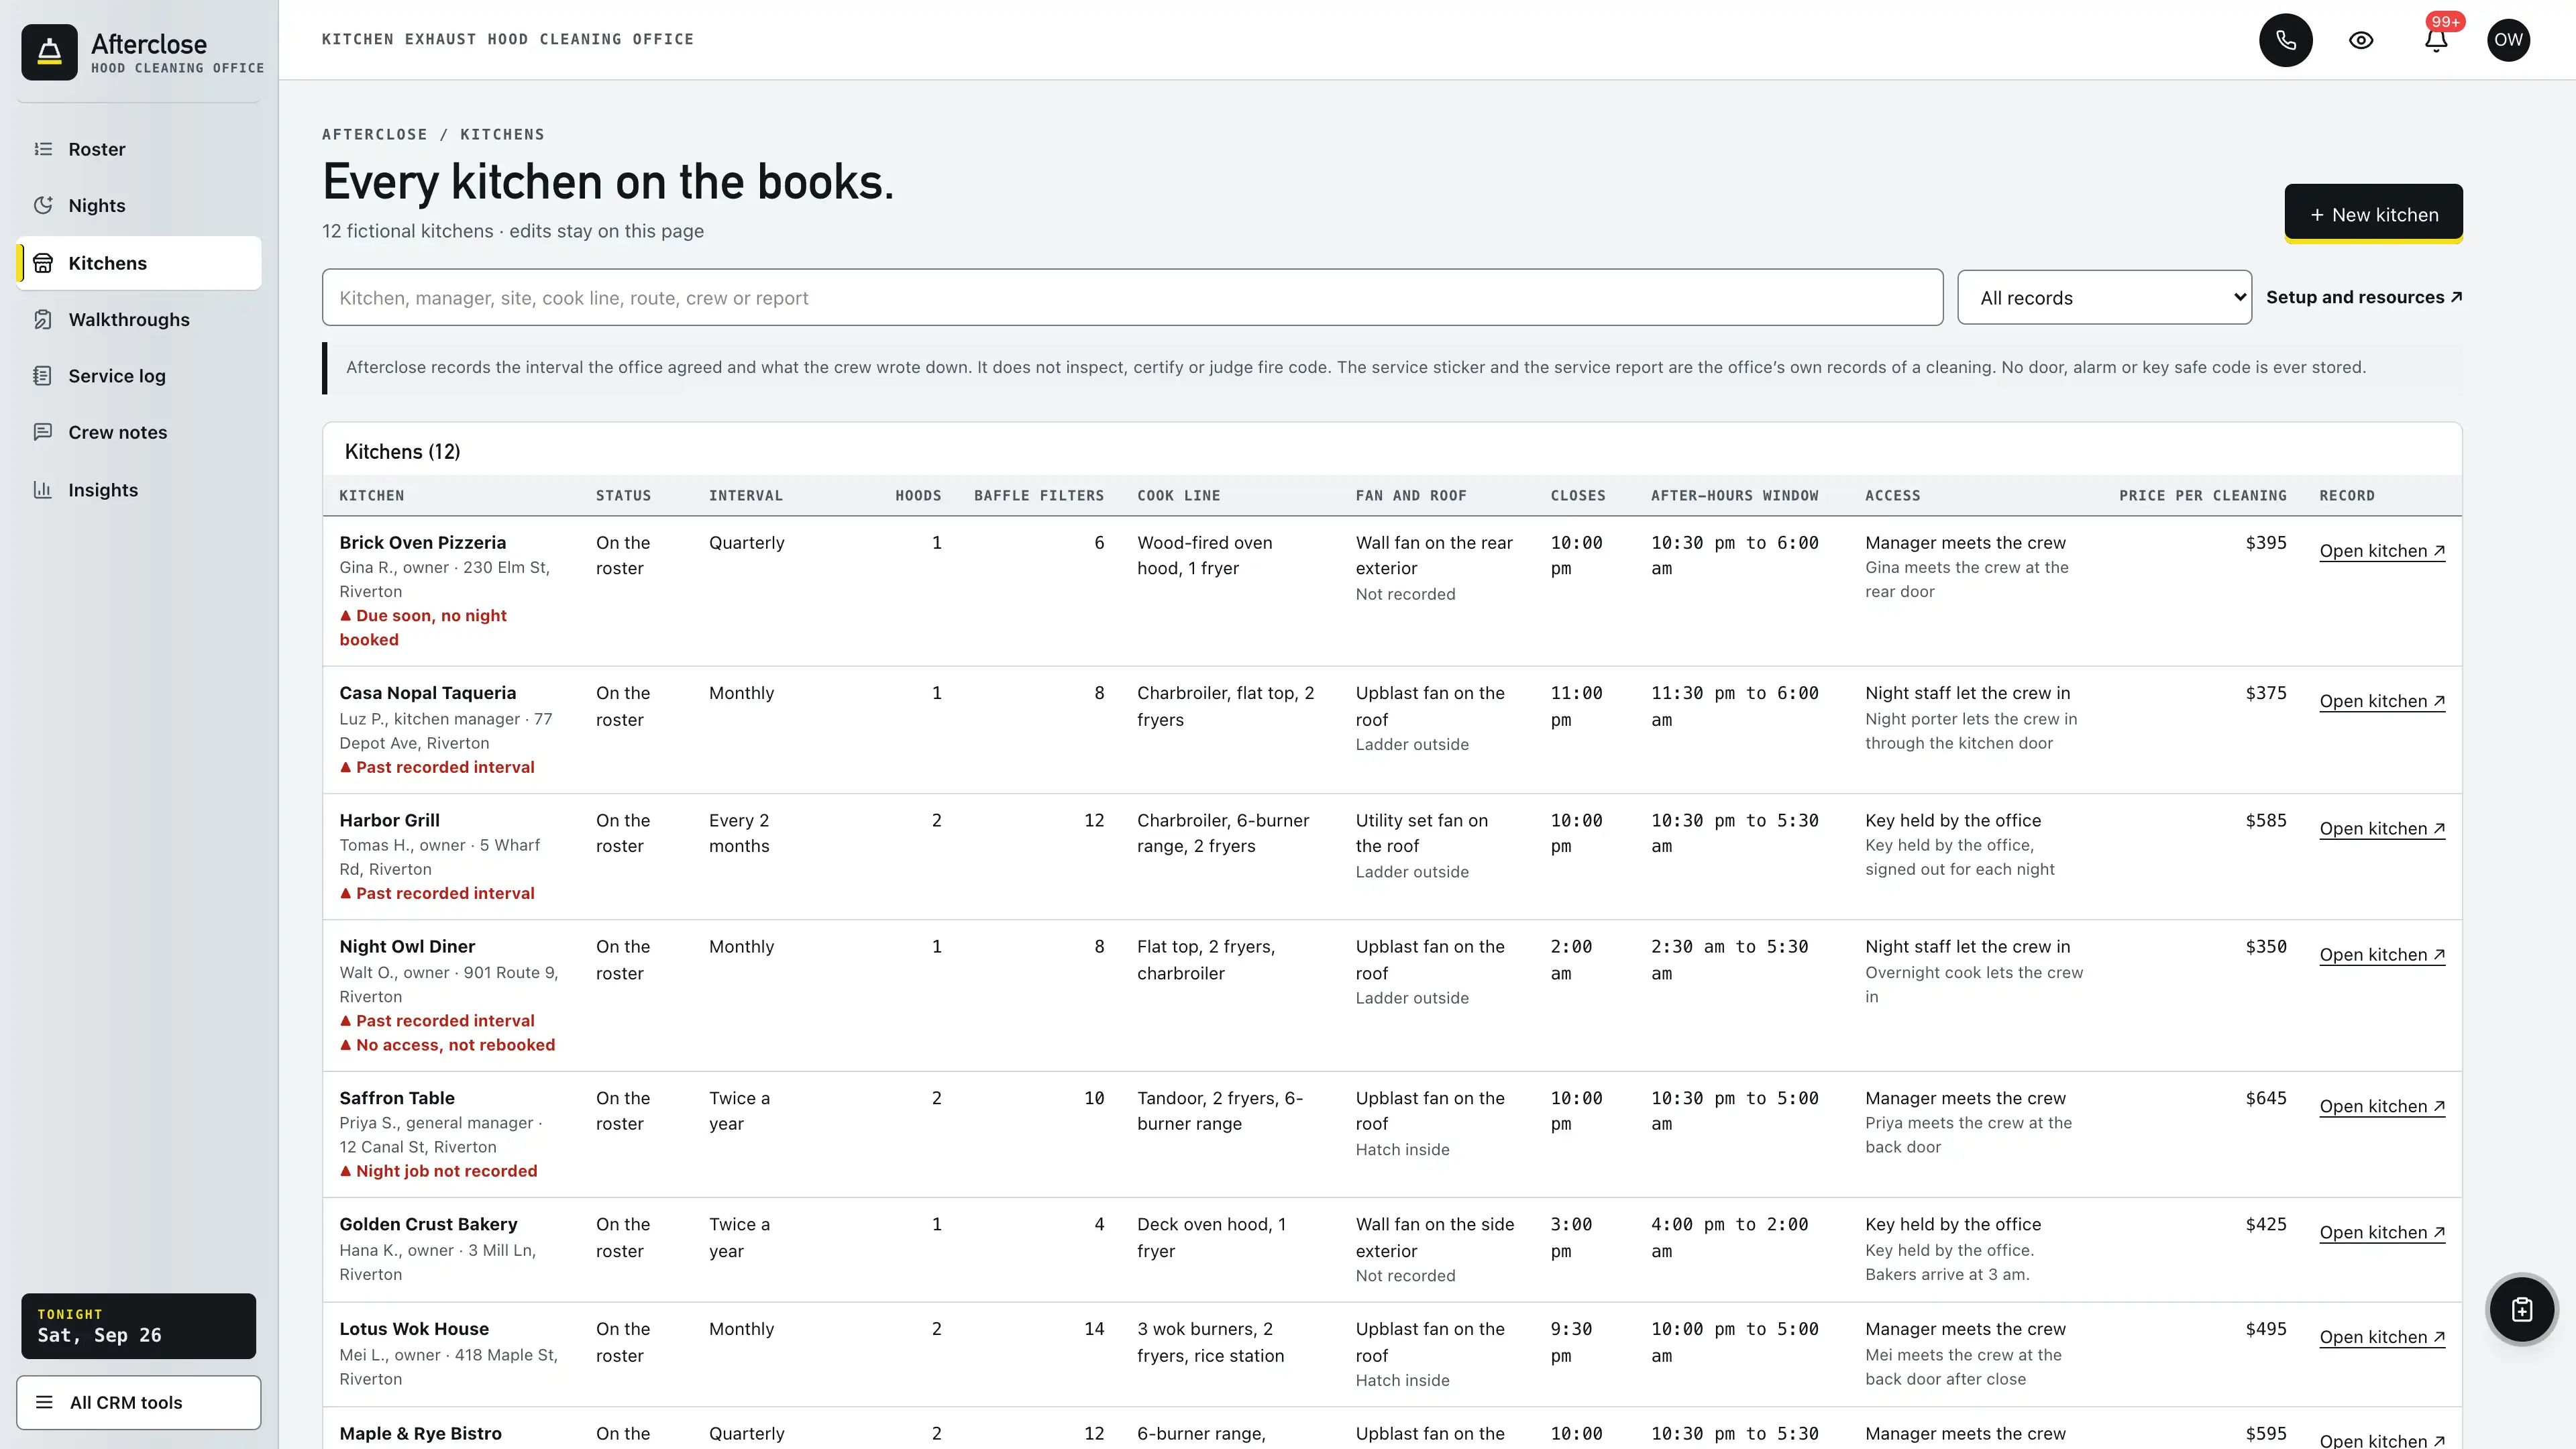Click the Nights moon icon
This screenshot has height=1449, width=2576.
coord(43,205)
